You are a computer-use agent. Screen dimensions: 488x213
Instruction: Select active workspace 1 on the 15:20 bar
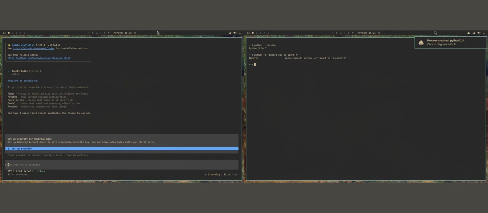[x=9, y=33]
